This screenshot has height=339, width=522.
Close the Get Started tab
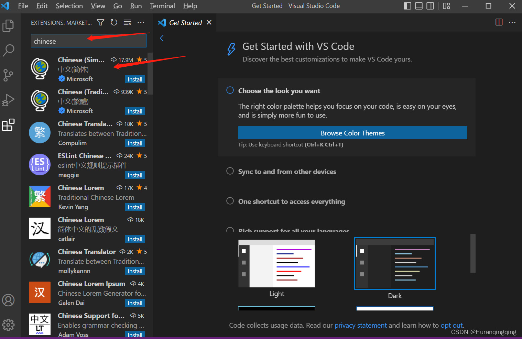[209, 23]
